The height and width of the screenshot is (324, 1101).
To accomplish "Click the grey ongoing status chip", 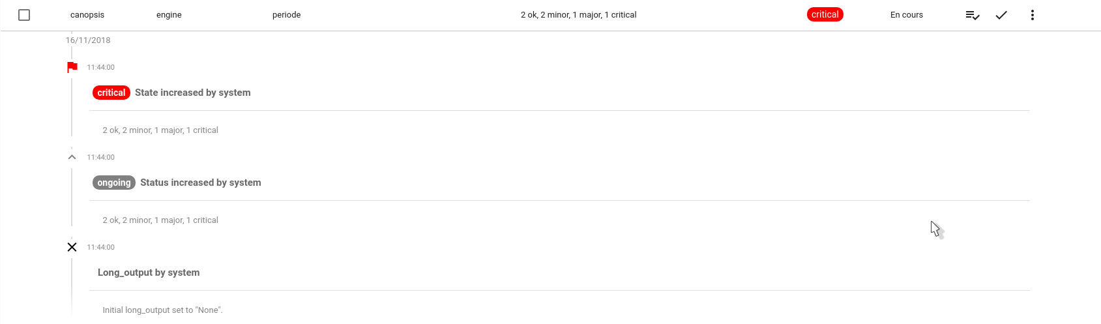I will [x=114, y=183].
